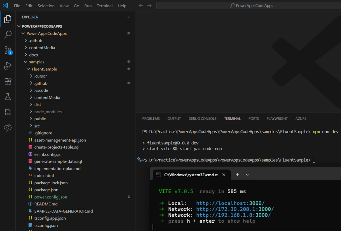The width and height of the screenshot is (341, 231).
Task: Open the Testing flask icon
Action: [x=8, y=97]
